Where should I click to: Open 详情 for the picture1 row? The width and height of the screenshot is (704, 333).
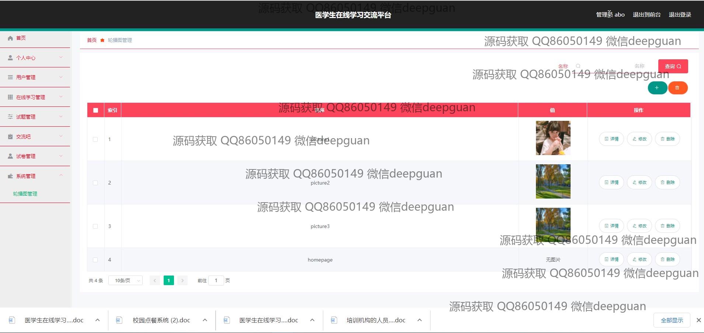pyautogui.click(x=611, y=139)
